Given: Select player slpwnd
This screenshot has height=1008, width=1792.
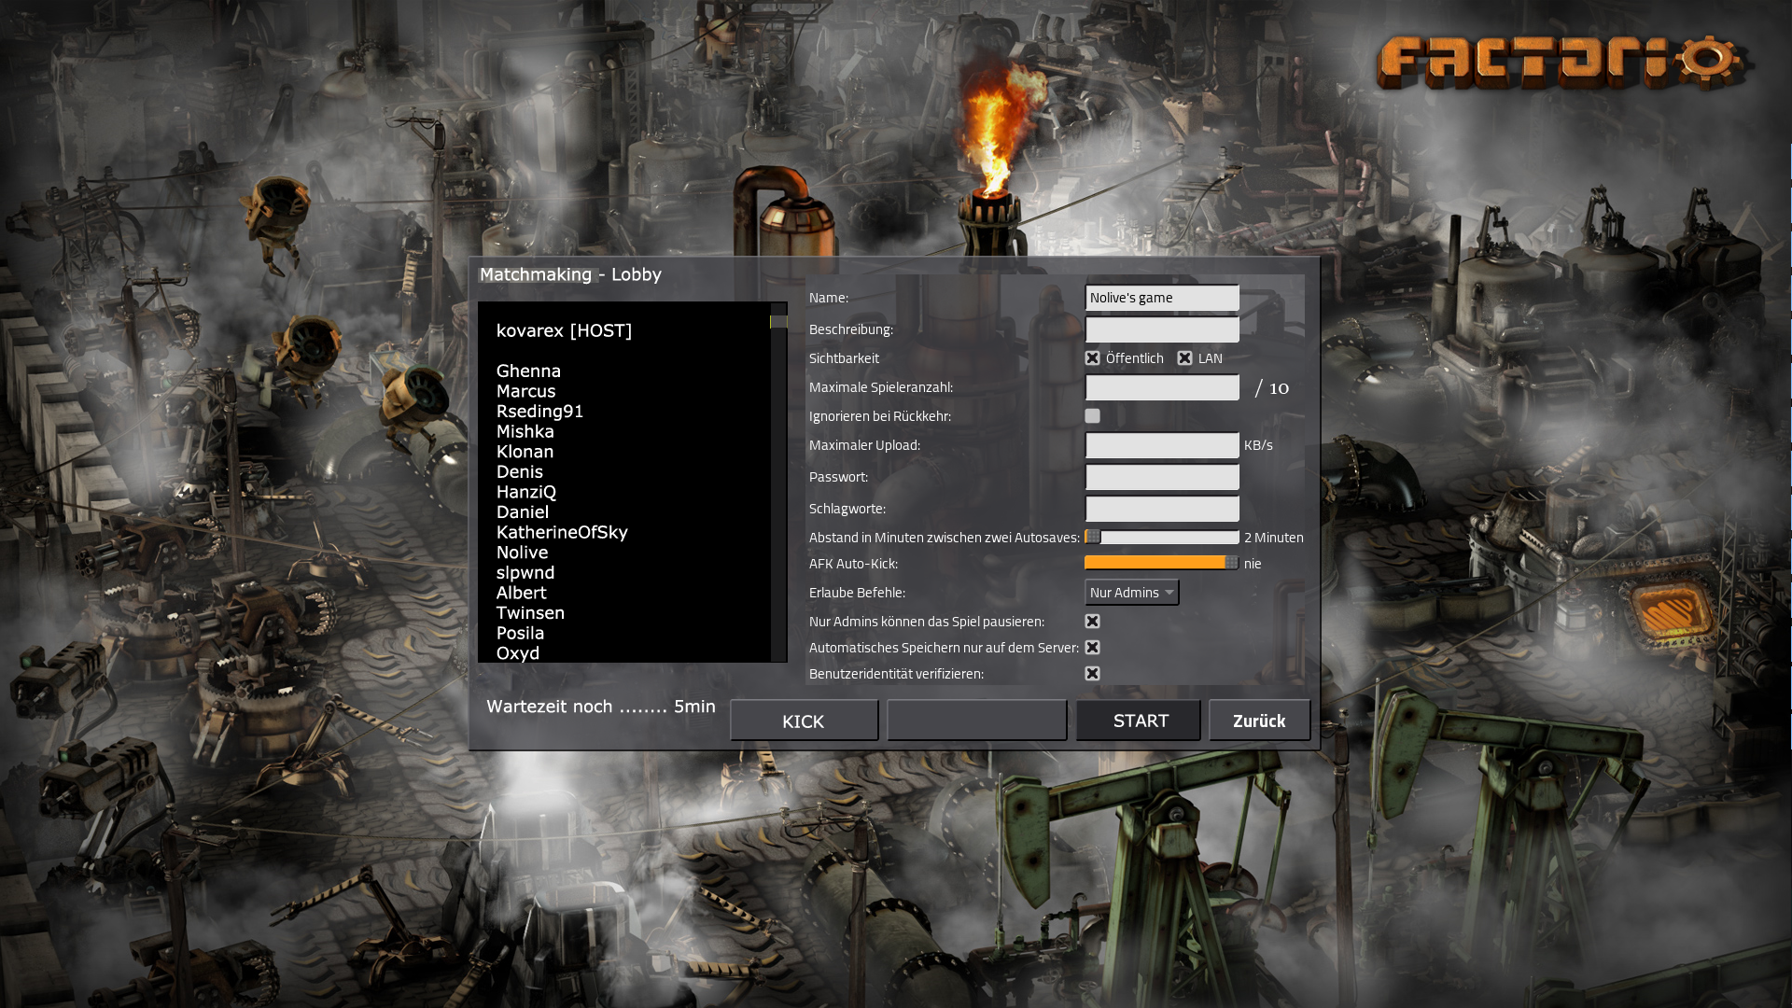Looking at the screenshot, I should (x=525, y=573).
